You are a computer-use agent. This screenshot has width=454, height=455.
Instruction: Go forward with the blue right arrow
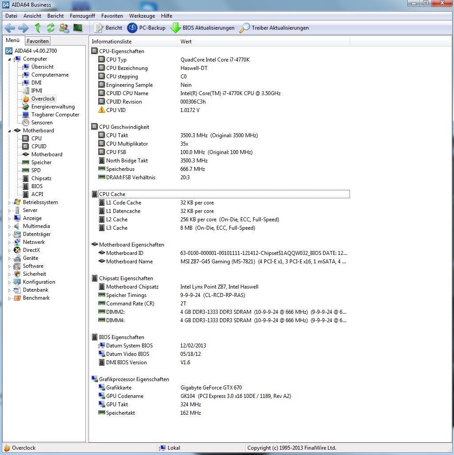coord(23,28)
